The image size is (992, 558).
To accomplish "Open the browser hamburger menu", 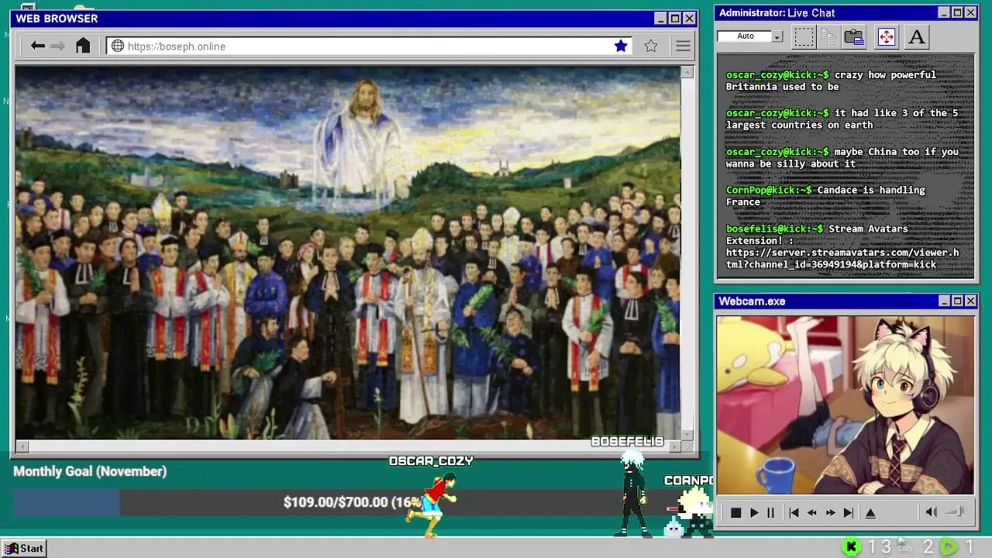I will click(683, 46).
